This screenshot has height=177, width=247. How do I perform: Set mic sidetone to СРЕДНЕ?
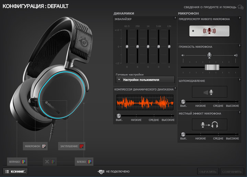coord(218,139)
